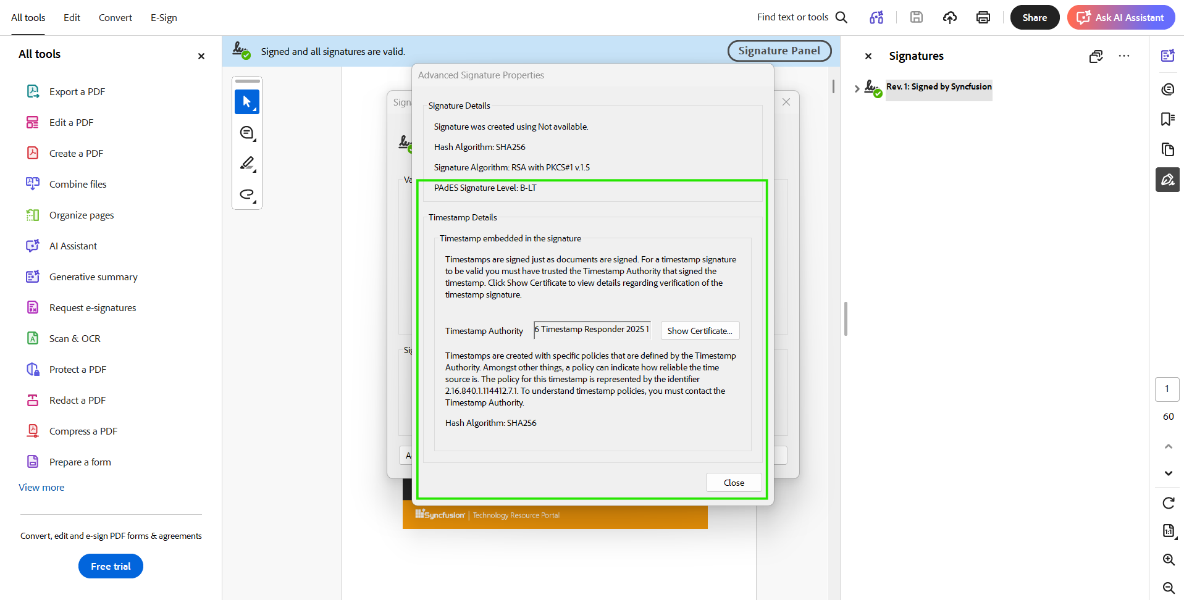Start the Free trial
Image resolution: width=1184 pixels, height=600 pixels.
click(x=111, y=566)
